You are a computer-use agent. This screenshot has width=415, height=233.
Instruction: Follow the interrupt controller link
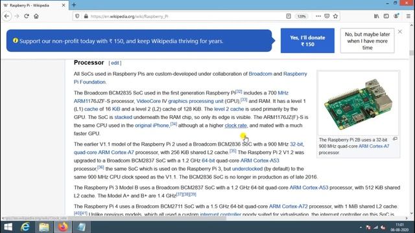(220, 214)
